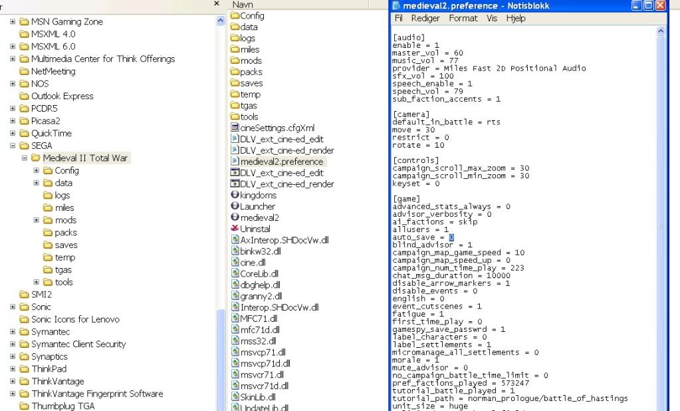The image size is (680, 411).
Task: Click the Navn column header
Action: point(243,5)
